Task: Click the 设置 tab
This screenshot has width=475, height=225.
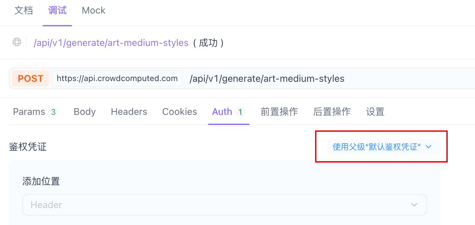Action: (x=375, y=111)
